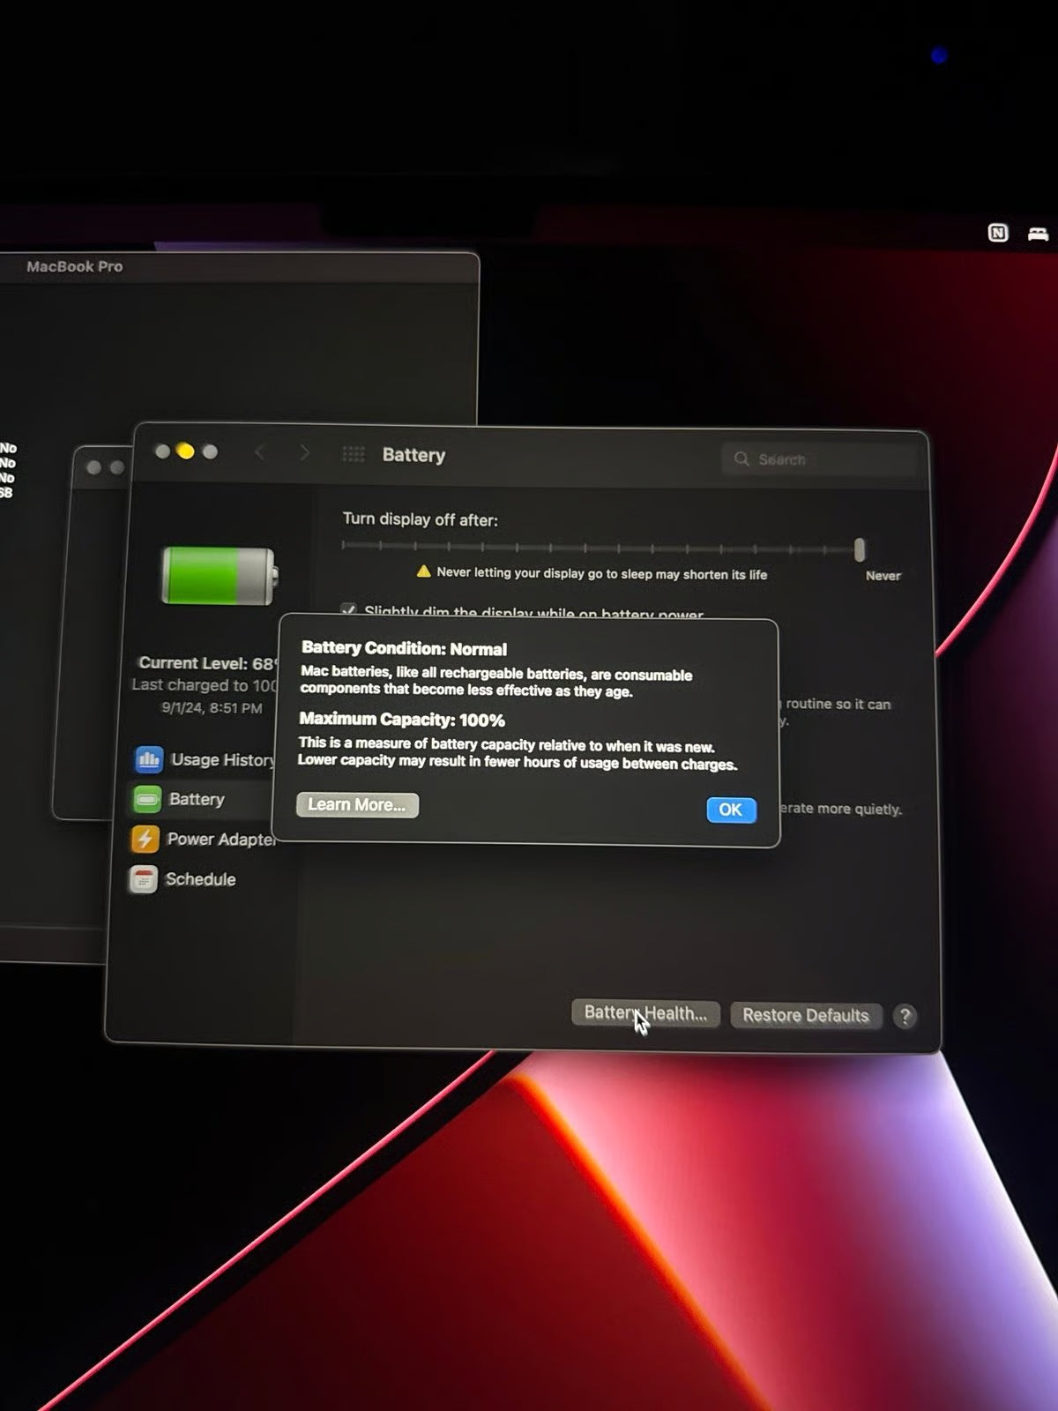Click the Turn display off after slider handle
1058x1411 pixels.
pyautogui.click(x=860, y=550)
